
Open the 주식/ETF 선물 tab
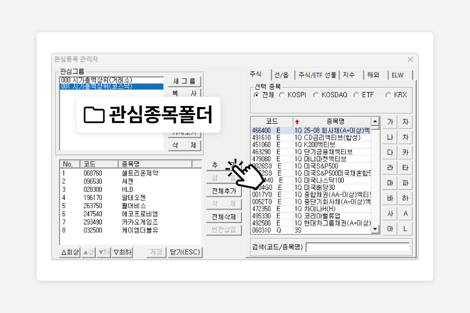(317, 75)
